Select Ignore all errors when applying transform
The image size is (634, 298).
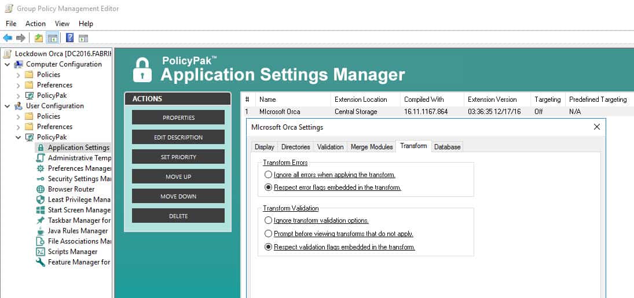pos(268,175)
